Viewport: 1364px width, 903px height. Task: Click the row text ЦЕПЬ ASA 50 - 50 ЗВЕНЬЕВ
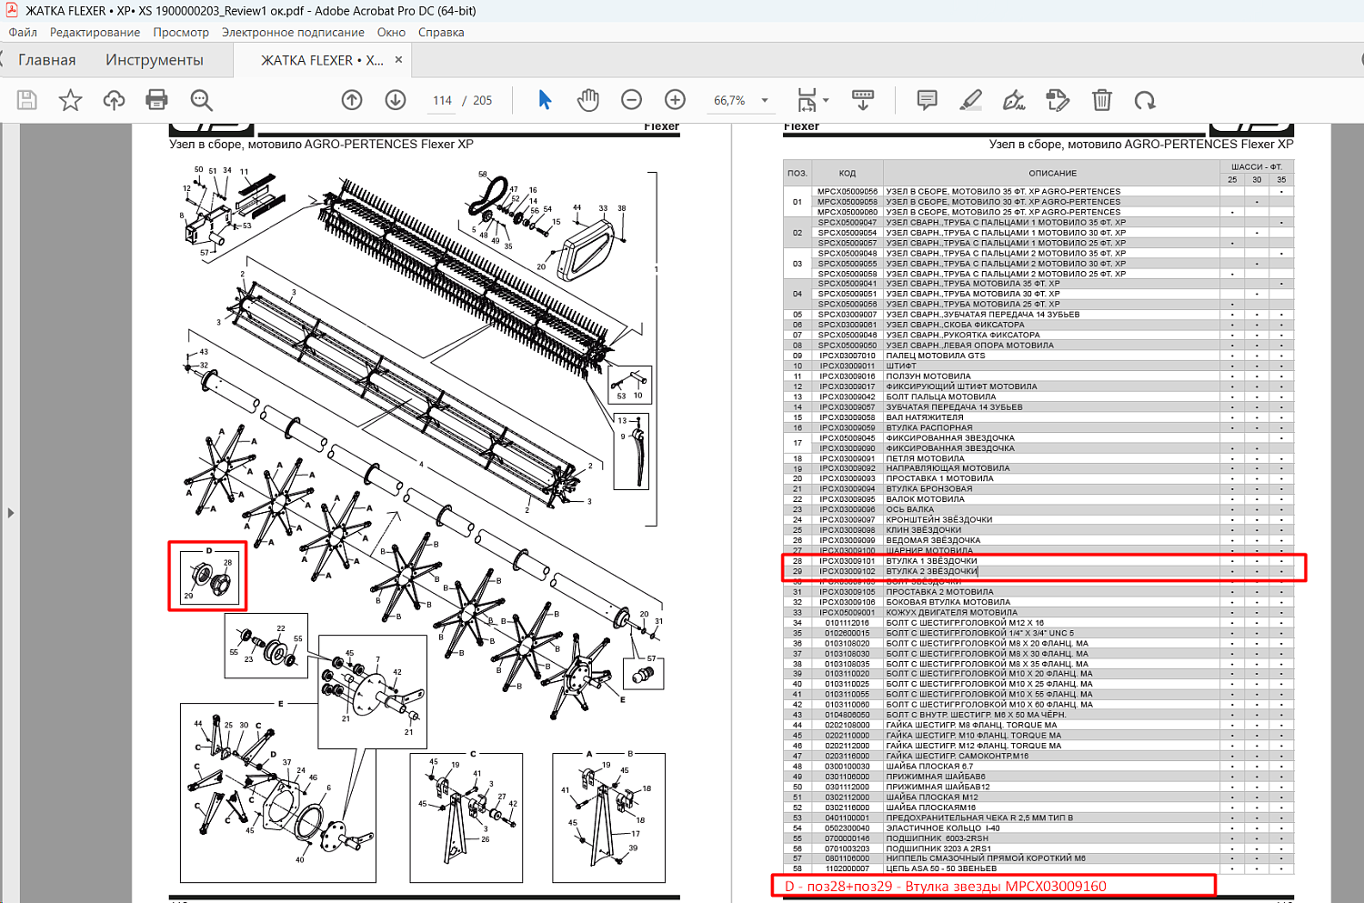pos(941,868)
